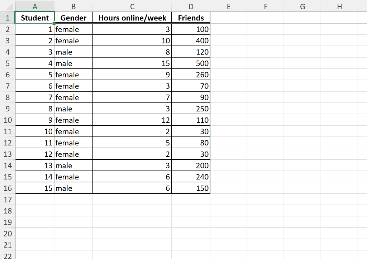Select row 22 using its row number

point(8,256)
